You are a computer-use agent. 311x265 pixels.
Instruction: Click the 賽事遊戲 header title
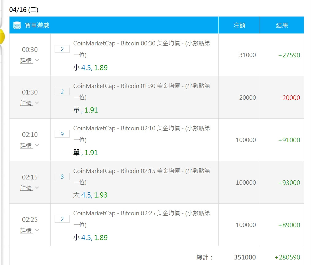point(37,25)
